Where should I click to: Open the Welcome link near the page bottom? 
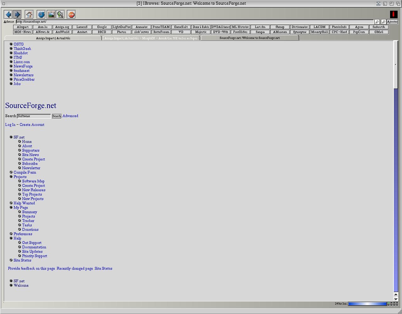(x=21, y=285)
